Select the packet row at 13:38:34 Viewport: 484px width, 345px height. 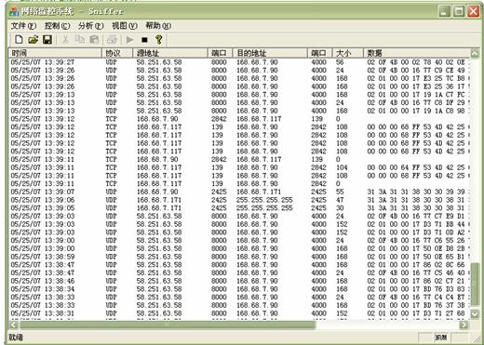point(239,289)
